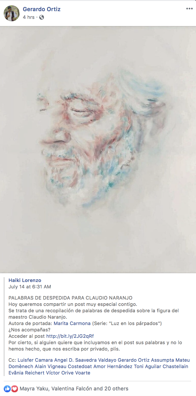196x396 pixels.
Task: Open Gerardo Ortiz's profile name link at top
Action: (x=42, y=9)
